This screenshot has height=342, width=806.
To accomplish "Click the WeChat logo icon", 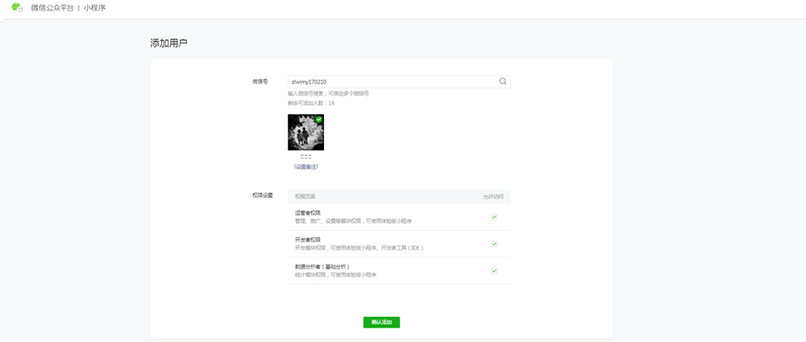I will [17, 8].
